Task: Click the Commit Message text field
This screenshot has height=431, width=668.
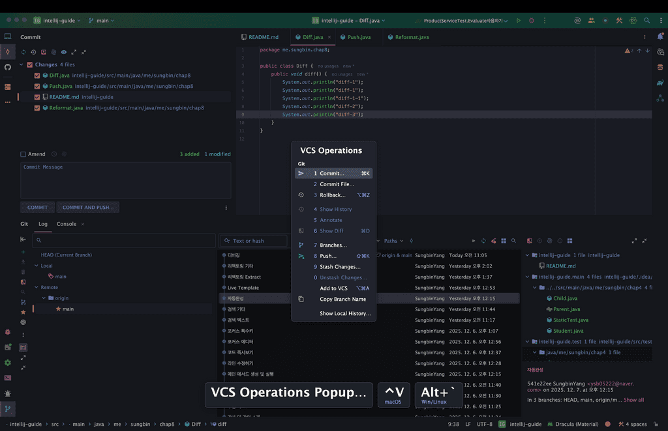Action: pos(125,180)
